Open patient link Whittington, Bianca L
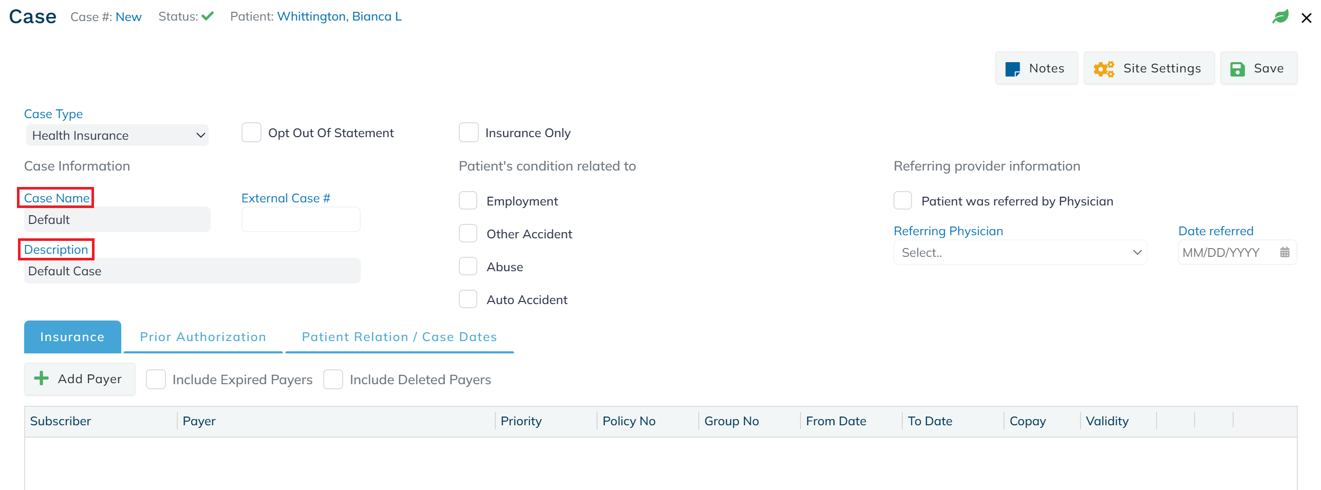 click(x=339, y=16)
